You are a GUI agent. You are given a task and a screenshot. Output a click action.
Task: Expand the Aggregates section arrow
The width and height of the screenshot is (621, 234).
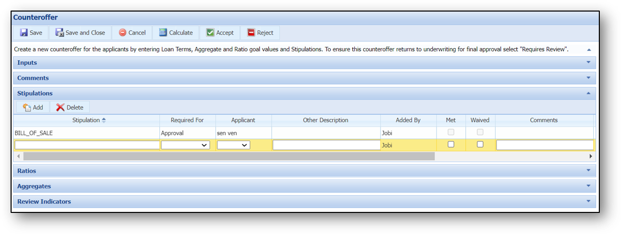(588, 186)
